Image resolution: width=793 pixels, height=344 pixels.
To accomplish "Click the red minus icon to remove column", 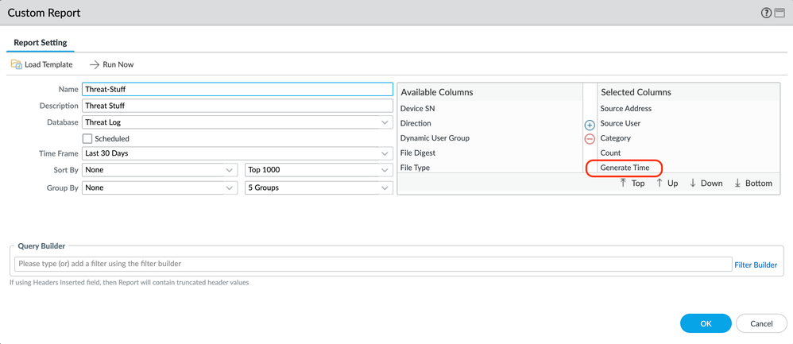I will coord(590,139).
